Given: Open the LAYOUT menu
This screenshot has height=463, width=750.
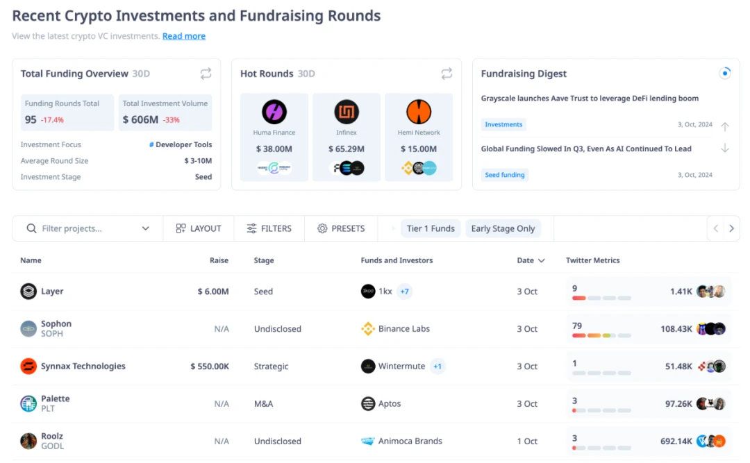Looking at the screenshot, I should pyautogui.click(x=199, y=228).
